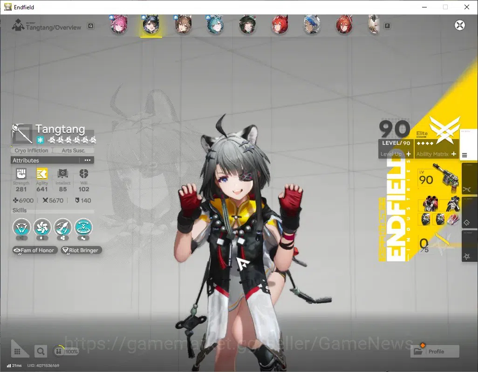Open the grey armor gear slot
Viewport: 478px width, 372px height.
point(453,204)
